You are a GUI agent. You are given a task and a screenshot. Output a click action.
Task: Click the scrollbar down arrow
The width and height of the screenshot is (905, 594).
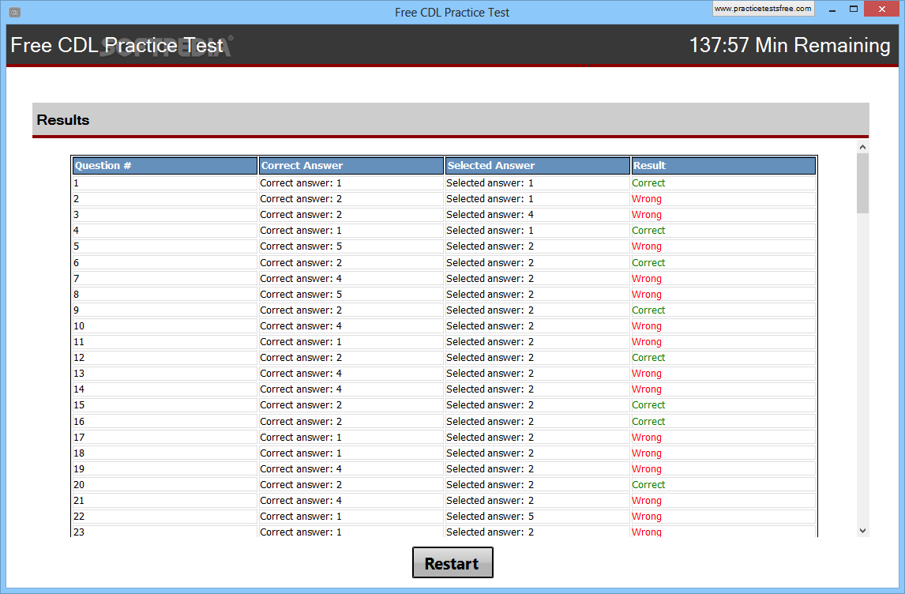(x=862, y=531)
